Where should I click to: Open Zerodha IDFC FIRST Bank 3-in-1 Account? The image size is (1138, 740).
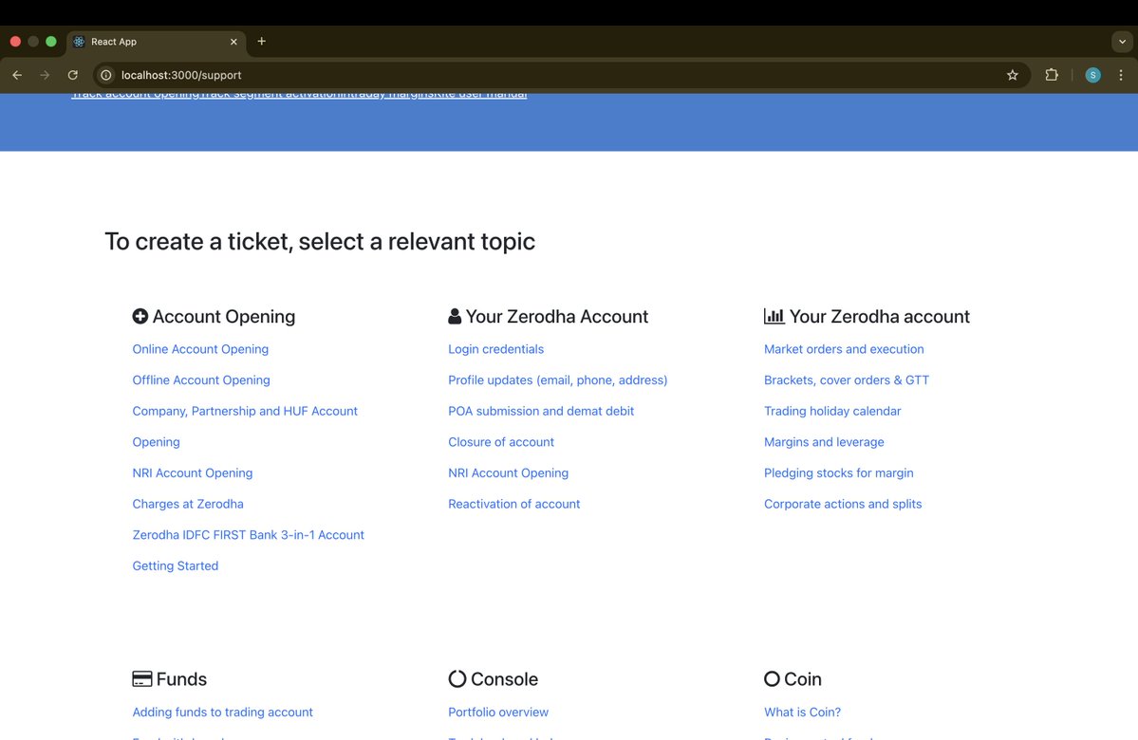(249, 535)
